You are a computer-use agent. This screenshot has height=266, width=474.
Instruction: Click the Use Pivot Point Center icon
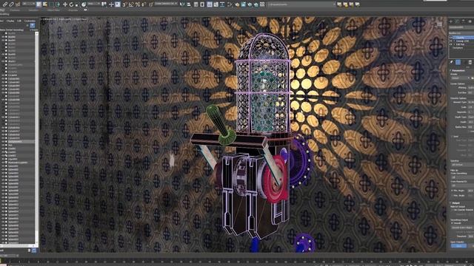tap(104, 4)
